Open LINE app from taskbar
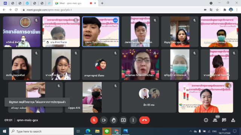The width and height of the screenshot is (241, 135). (107, 131)
